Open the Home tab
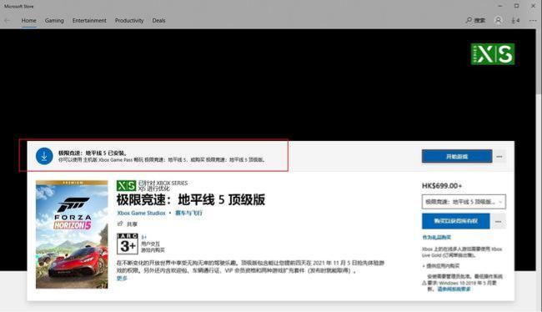Screen dimensions: 542x312 (28, 20)
